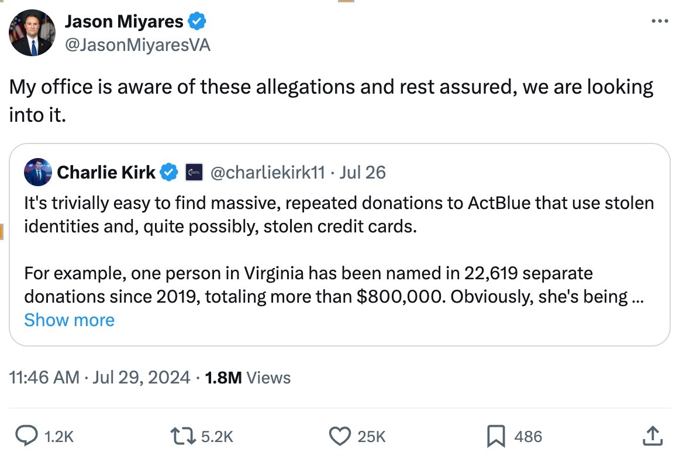This screenshot has width=683, height=459.
Task: Open the @JasonMiyaresVA handle link
Action: pyautogui.click(x=137, y=44)
